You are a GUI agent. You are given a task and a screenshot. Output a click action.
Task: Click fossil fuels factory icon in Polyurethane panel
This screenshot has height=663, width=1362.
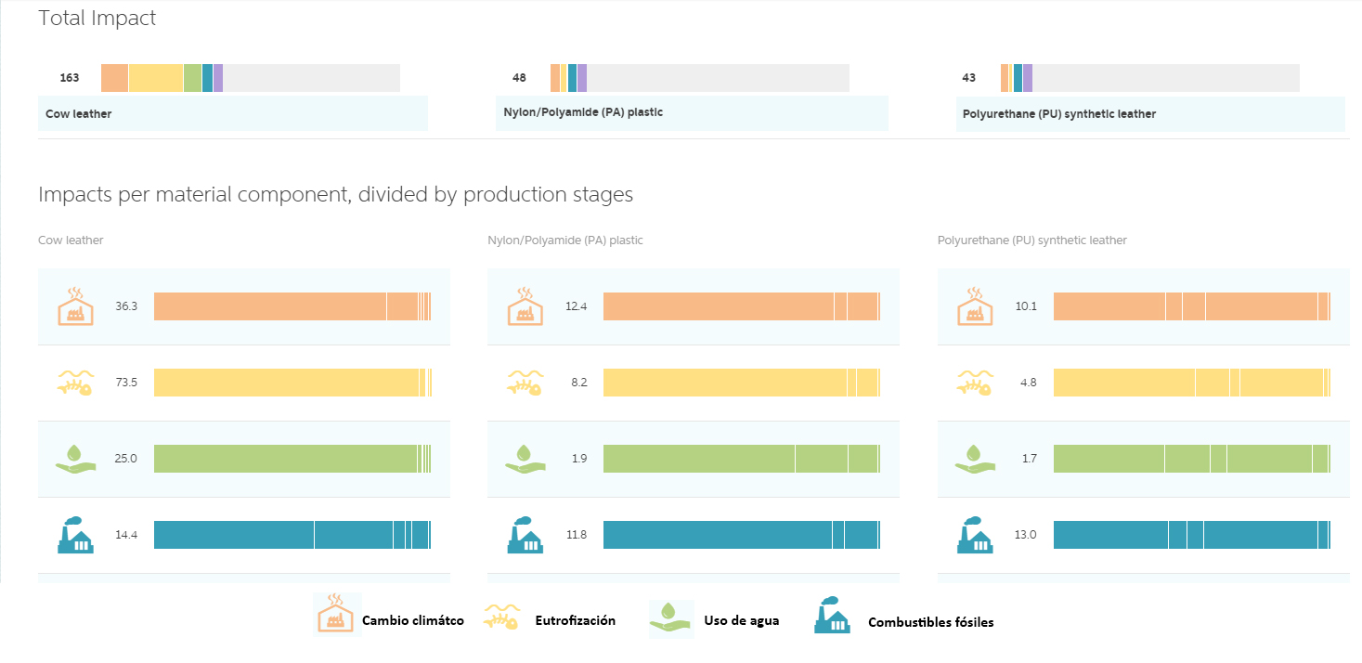pyautogui.click(x=975, y=535)
